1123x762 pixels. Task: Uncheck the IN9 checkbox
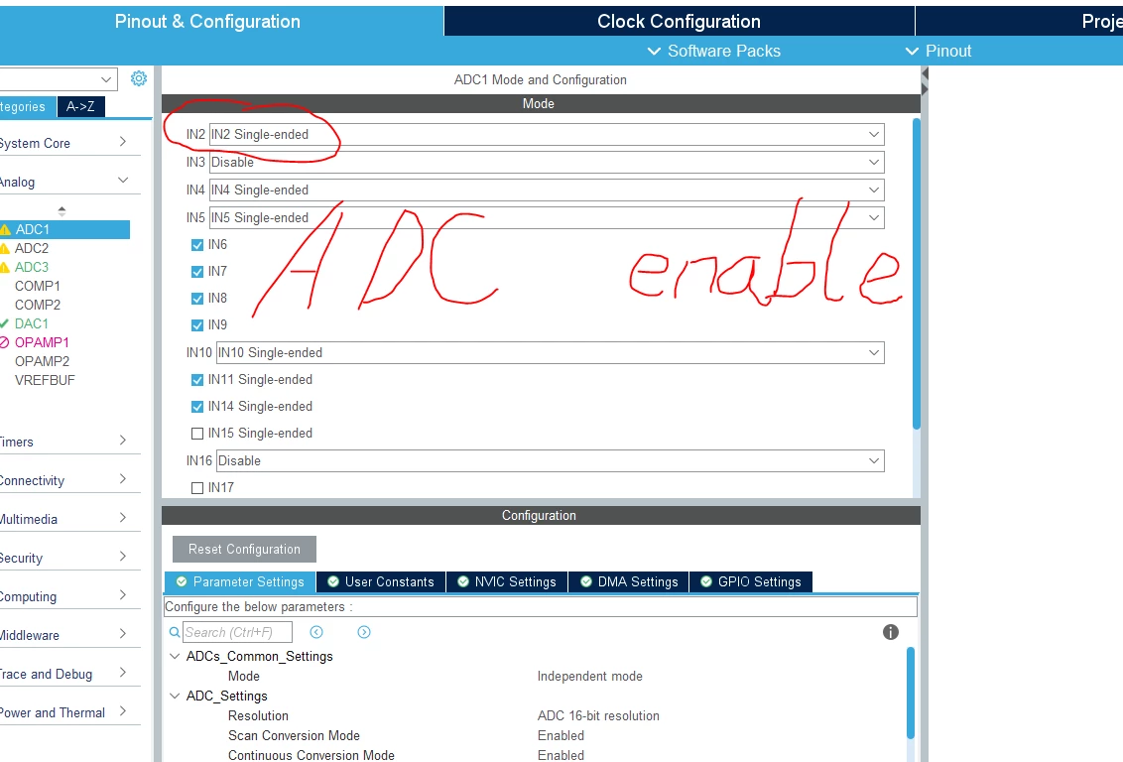[197, 325]
